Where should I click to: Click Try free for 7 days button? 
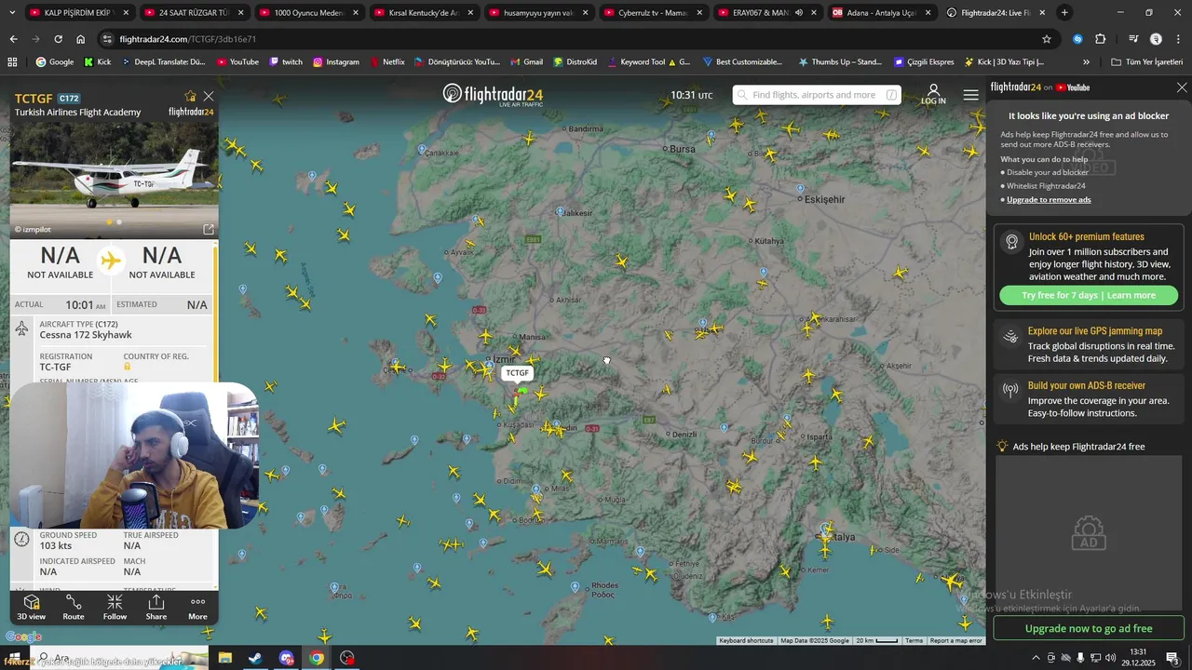(x=1089, y=295)
